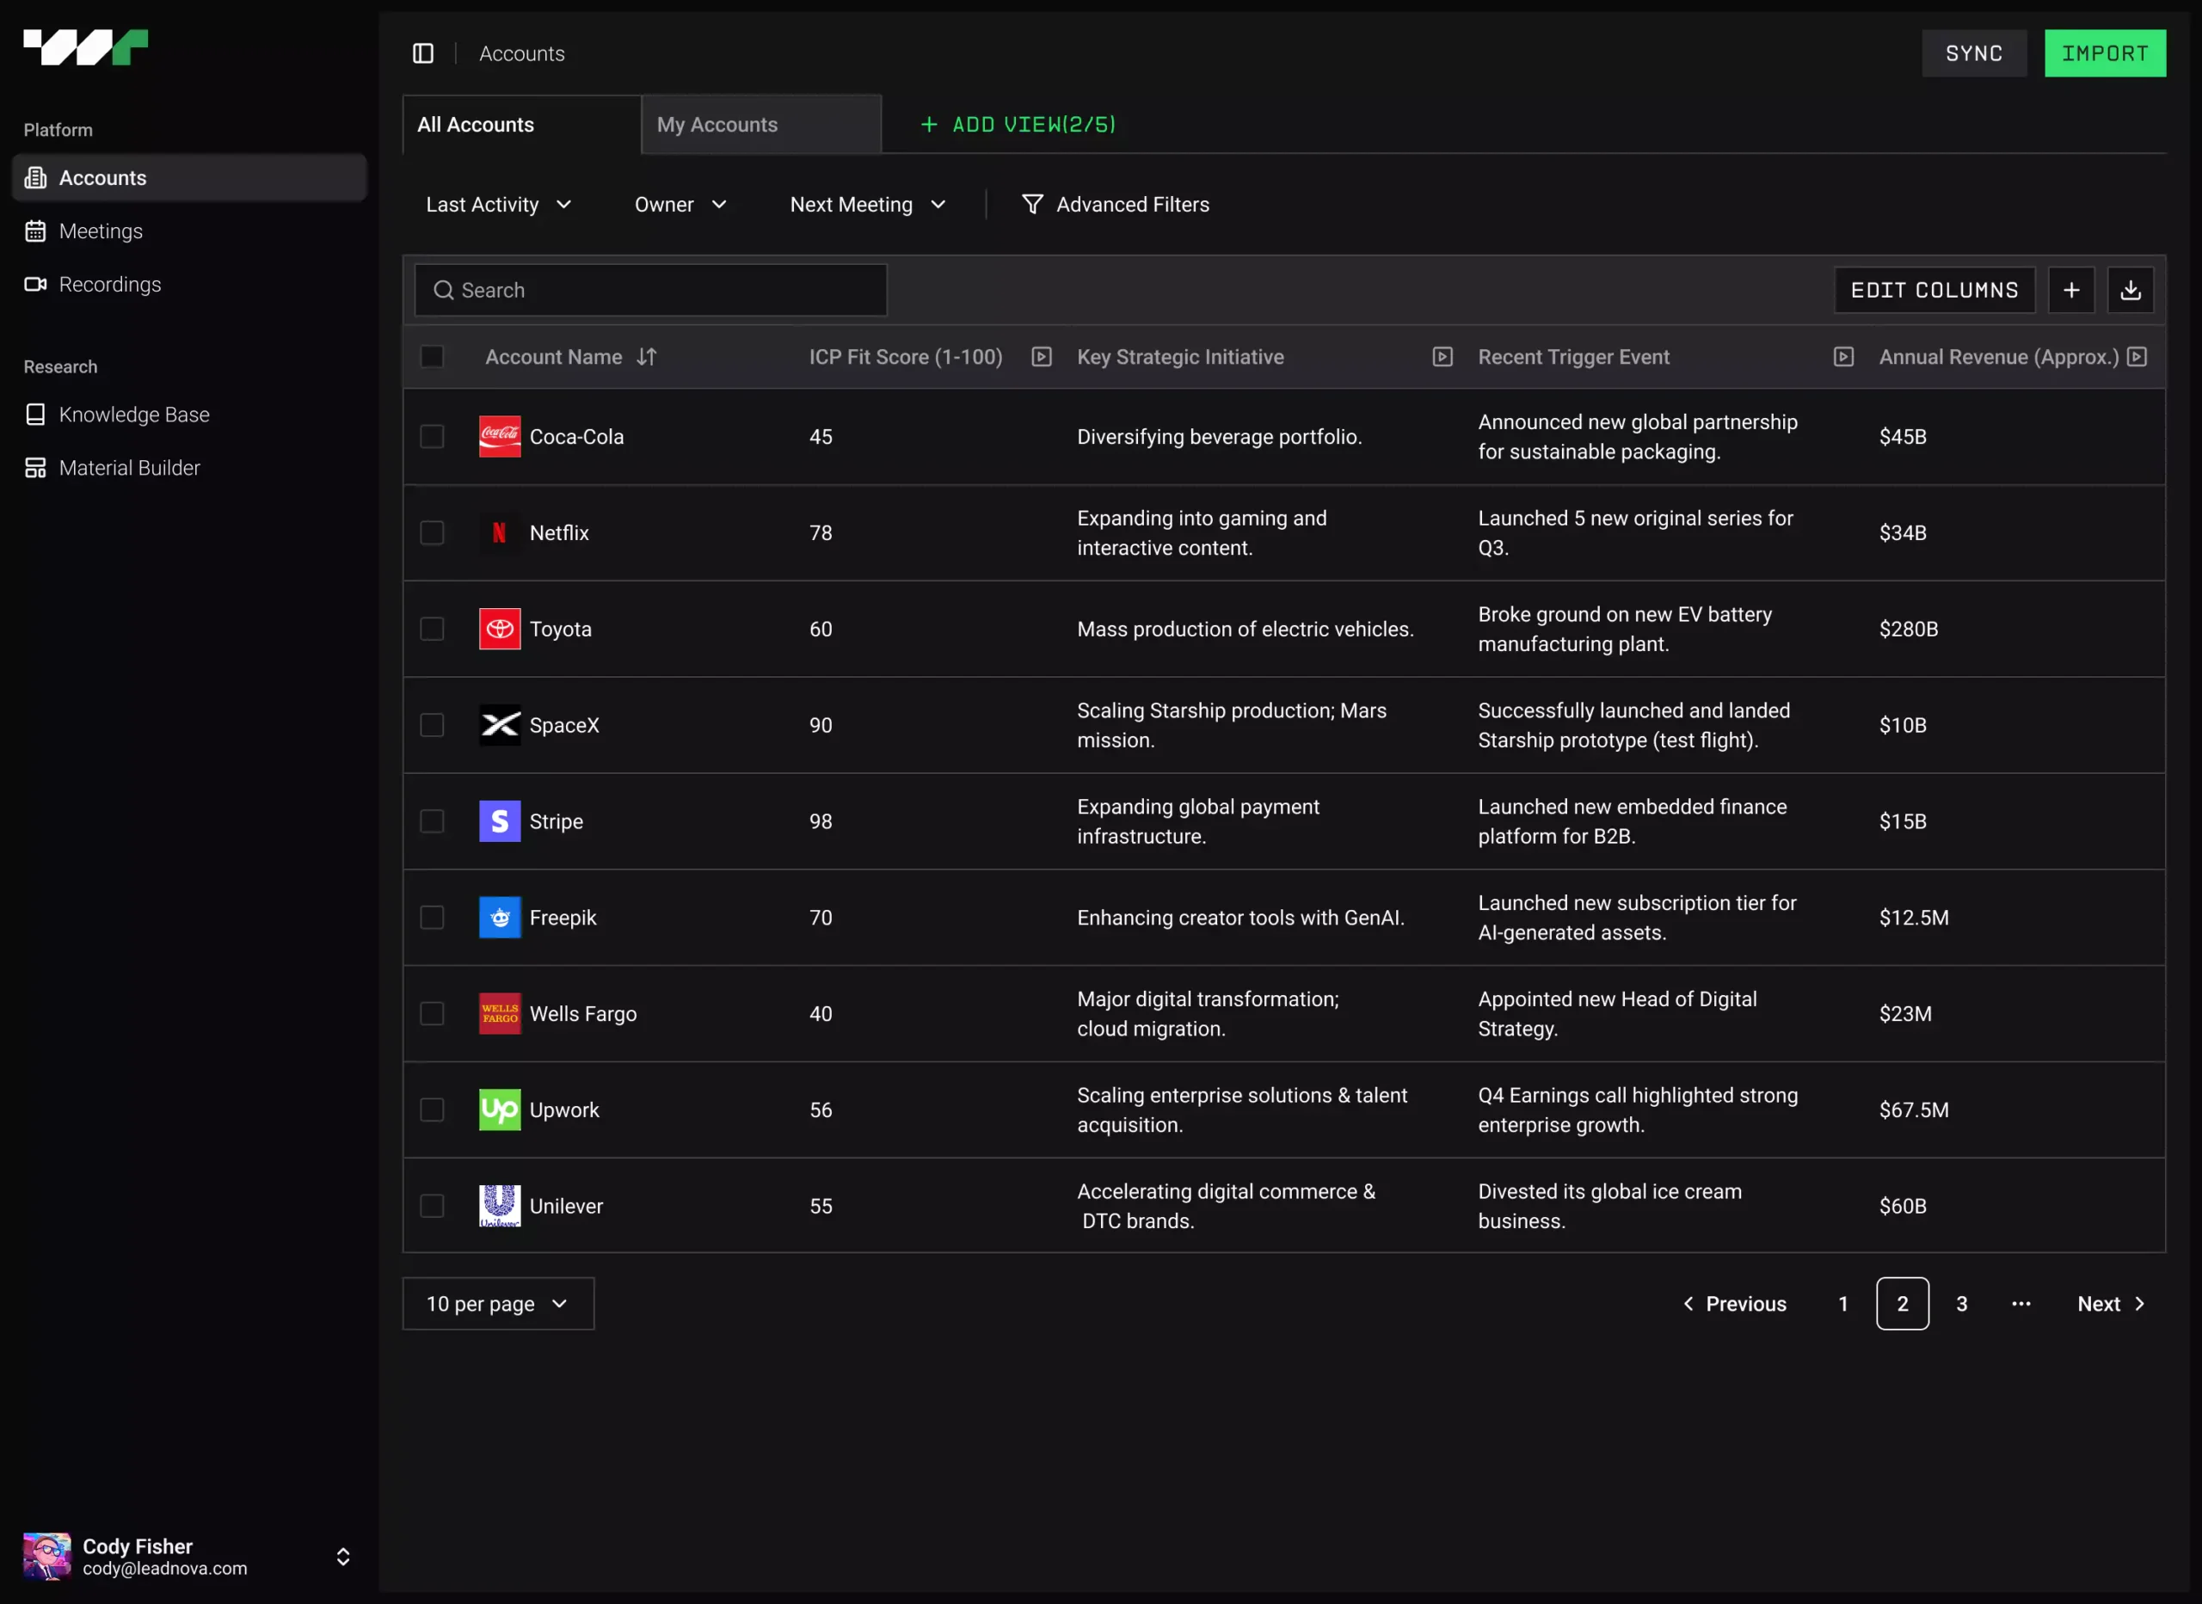The height and width of the screenshot is (1604, 2202).
Task: Open the Toyota account logo
Action: 500,630
